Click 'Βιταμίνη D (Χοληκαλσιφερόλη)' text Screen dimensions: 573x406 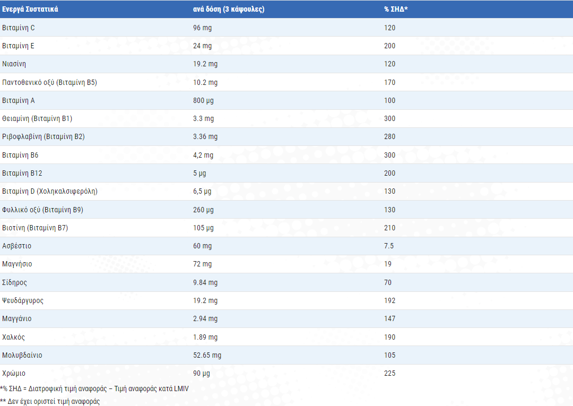pyautogui.click(x=50, y=191)
